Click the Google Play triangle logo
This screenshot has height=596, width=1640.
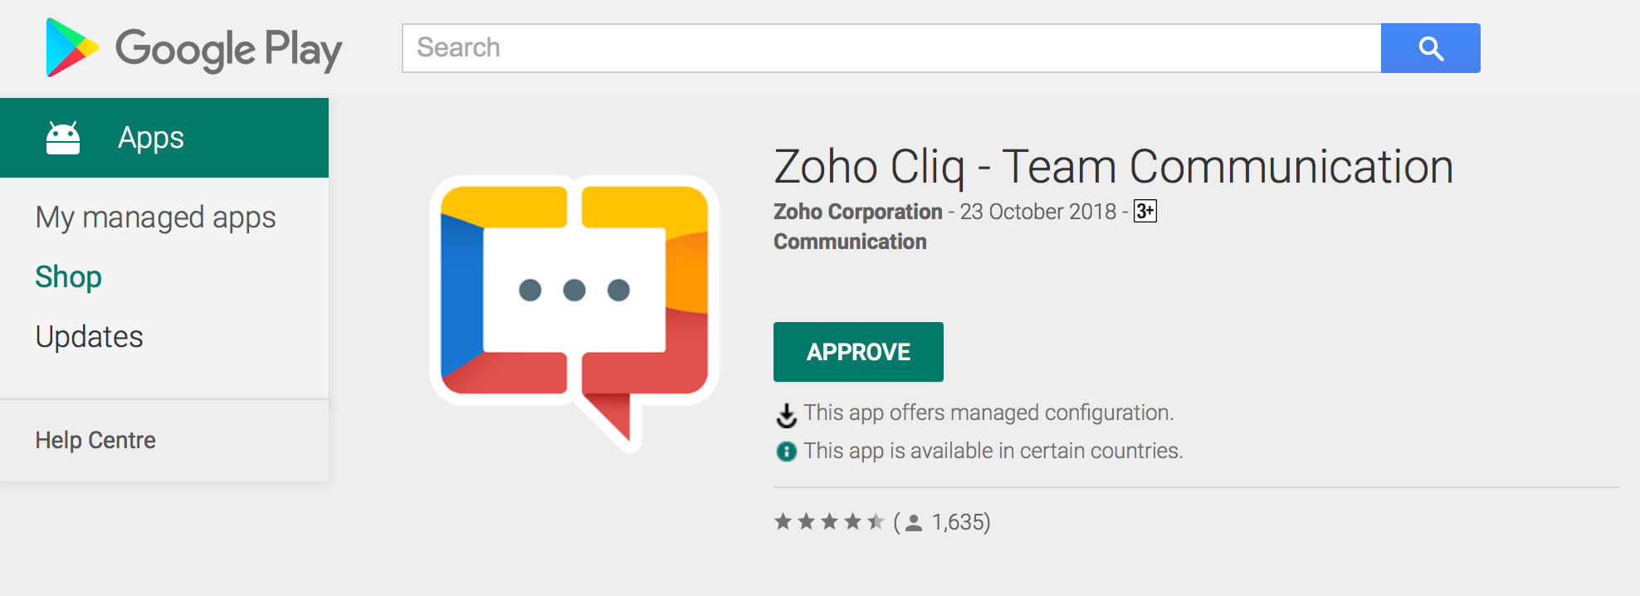[x=71, y=47]
